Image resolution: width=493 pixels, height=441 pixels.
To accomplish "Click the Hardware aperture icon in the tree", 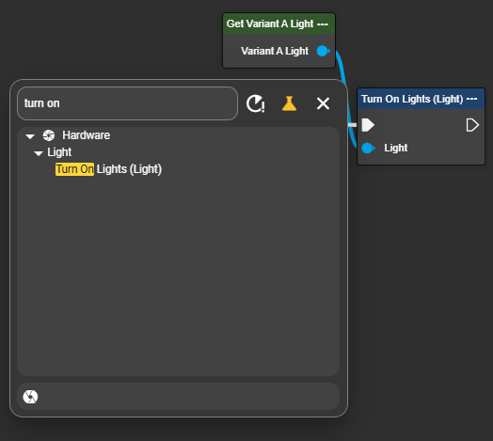I will 49,135.
